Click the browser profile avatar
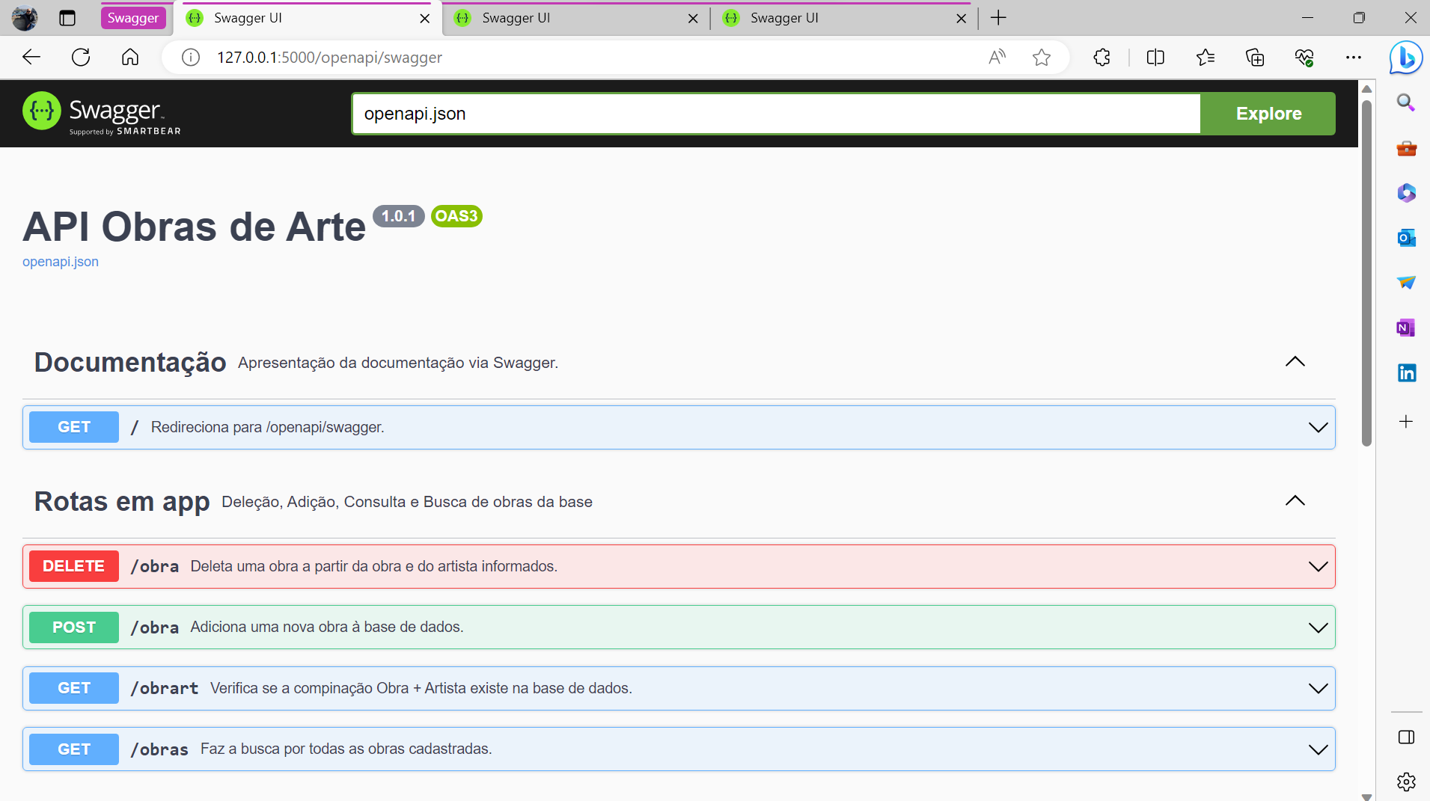1430x801 pixels. (x=25, y=18)
